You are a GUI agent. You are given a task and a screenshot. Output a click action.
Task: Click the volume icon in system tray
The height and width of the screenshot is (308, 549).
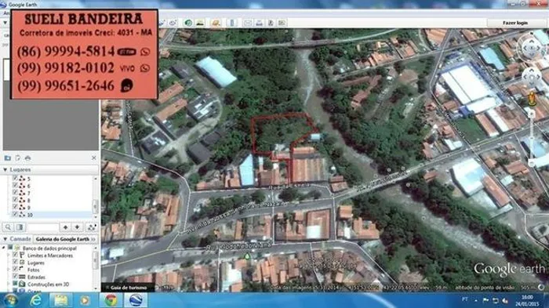[505, 300]
